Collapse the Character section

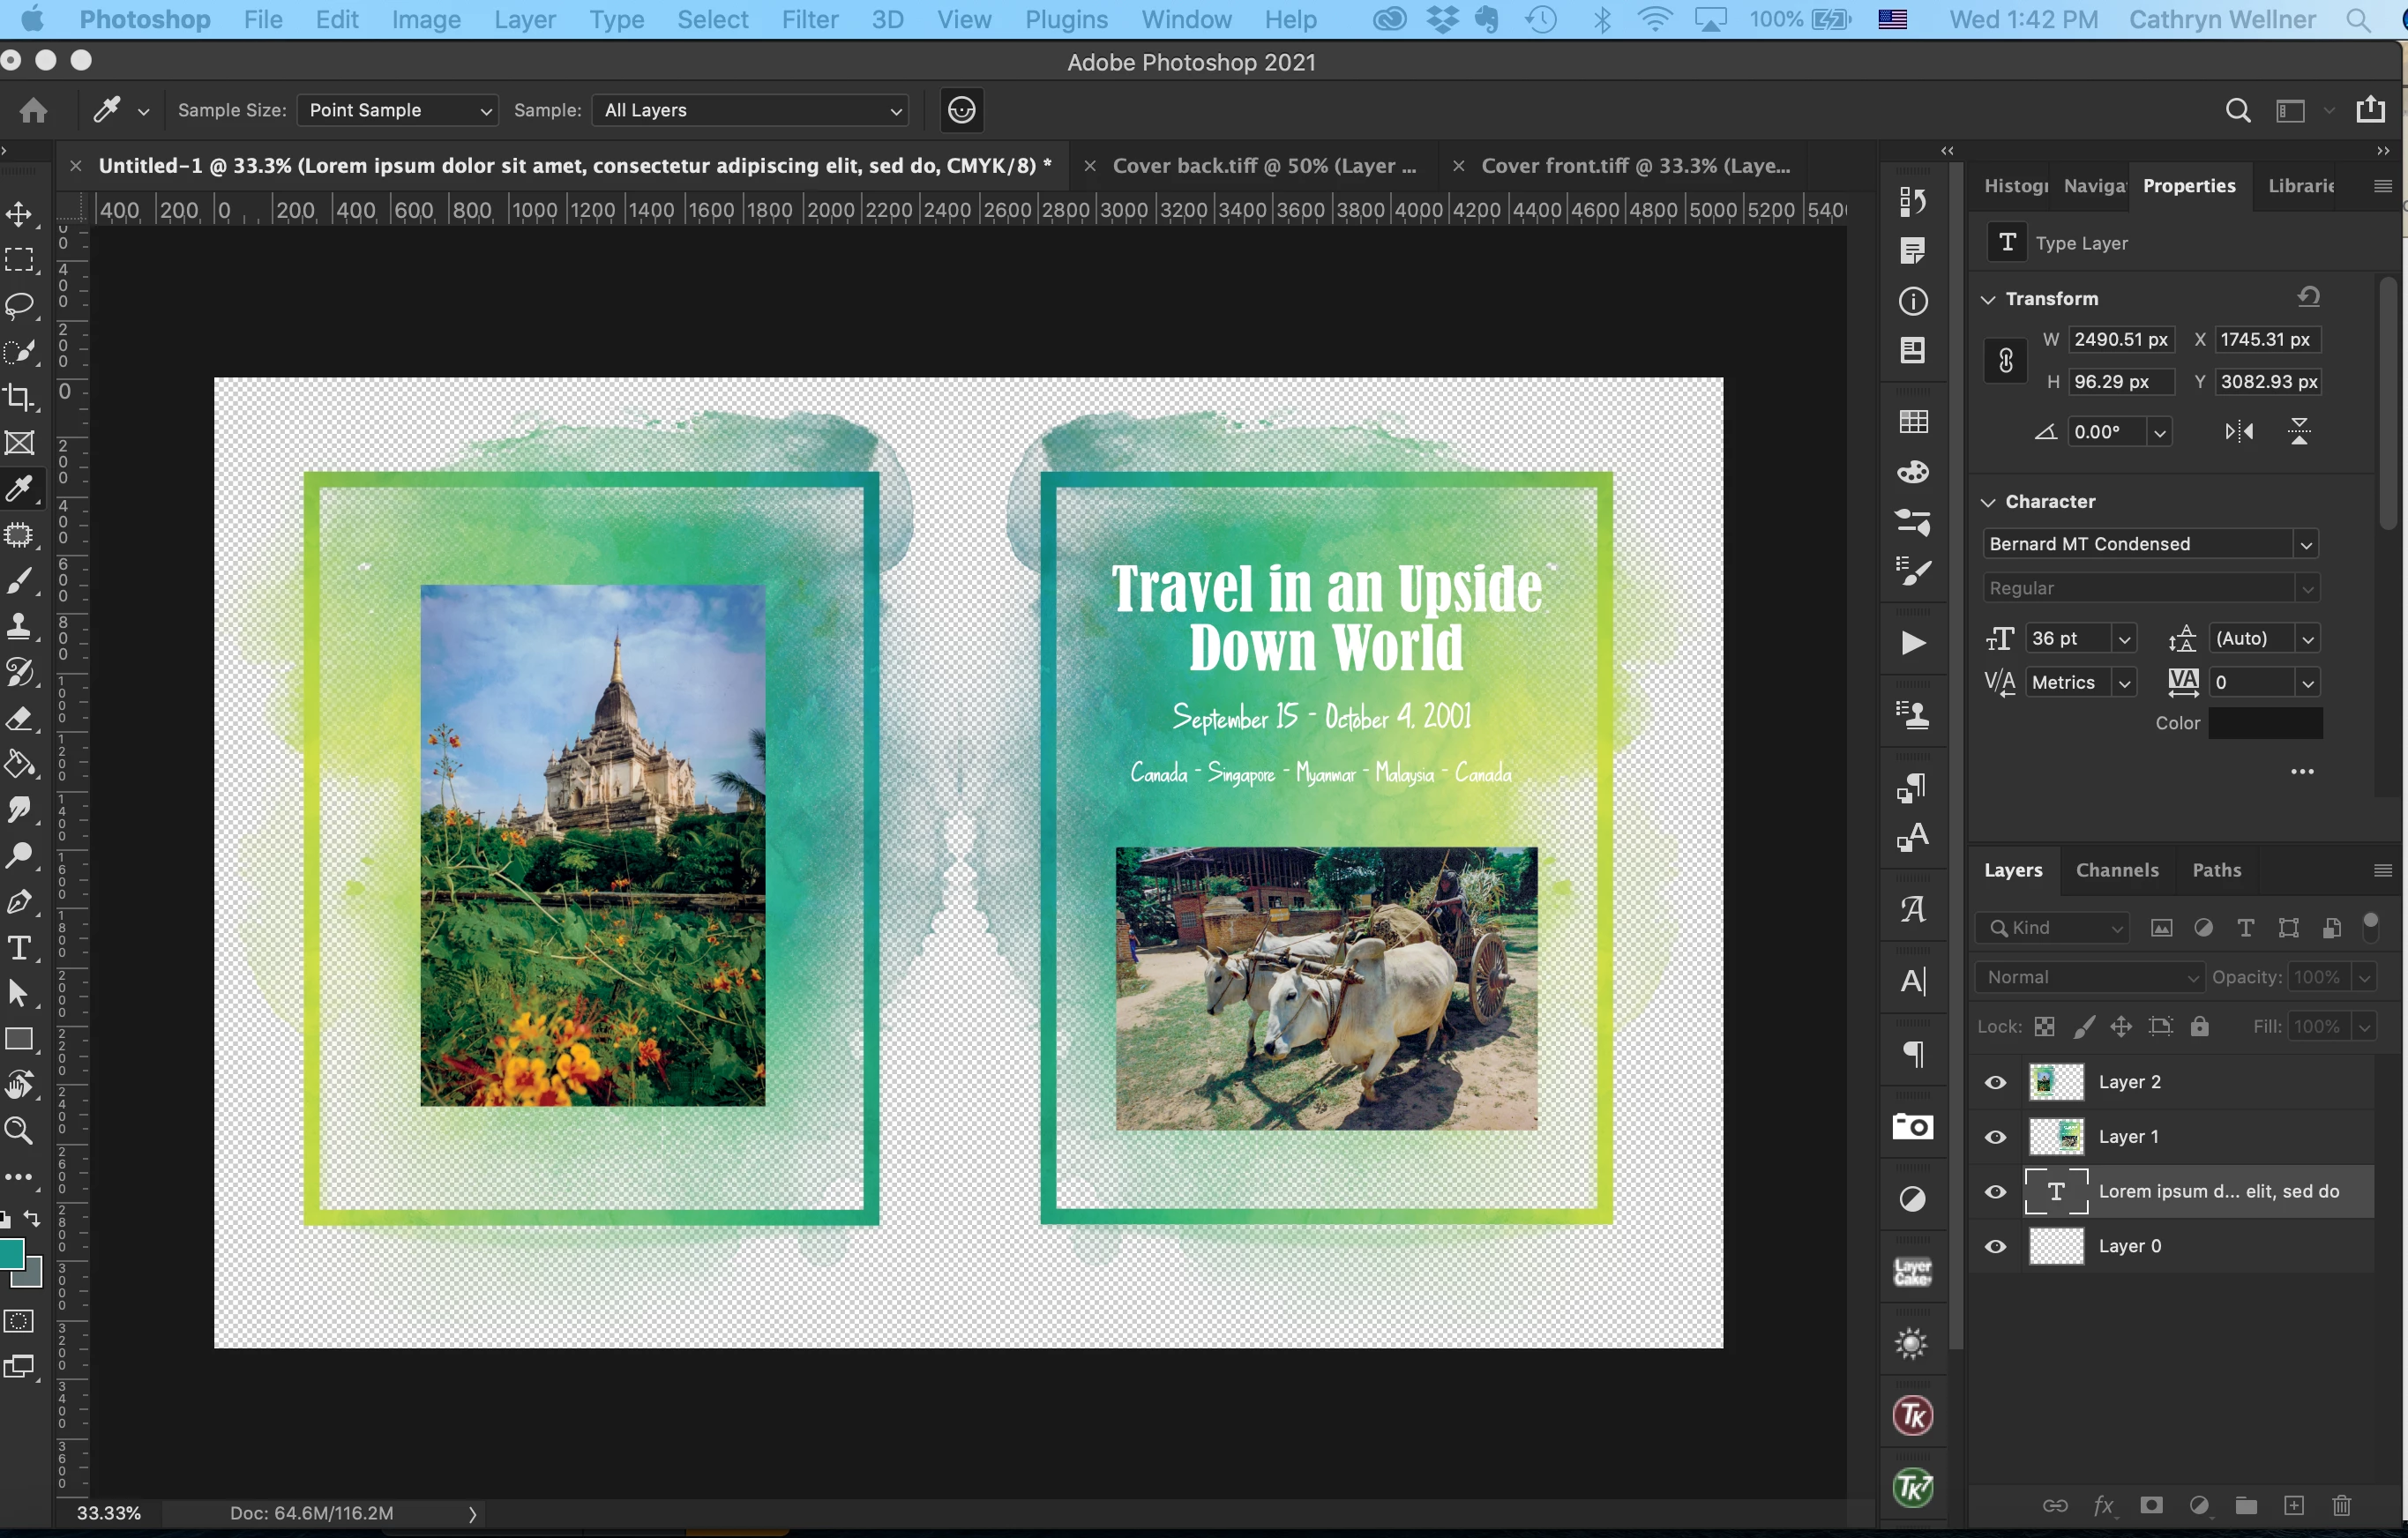pos(1988,502)
